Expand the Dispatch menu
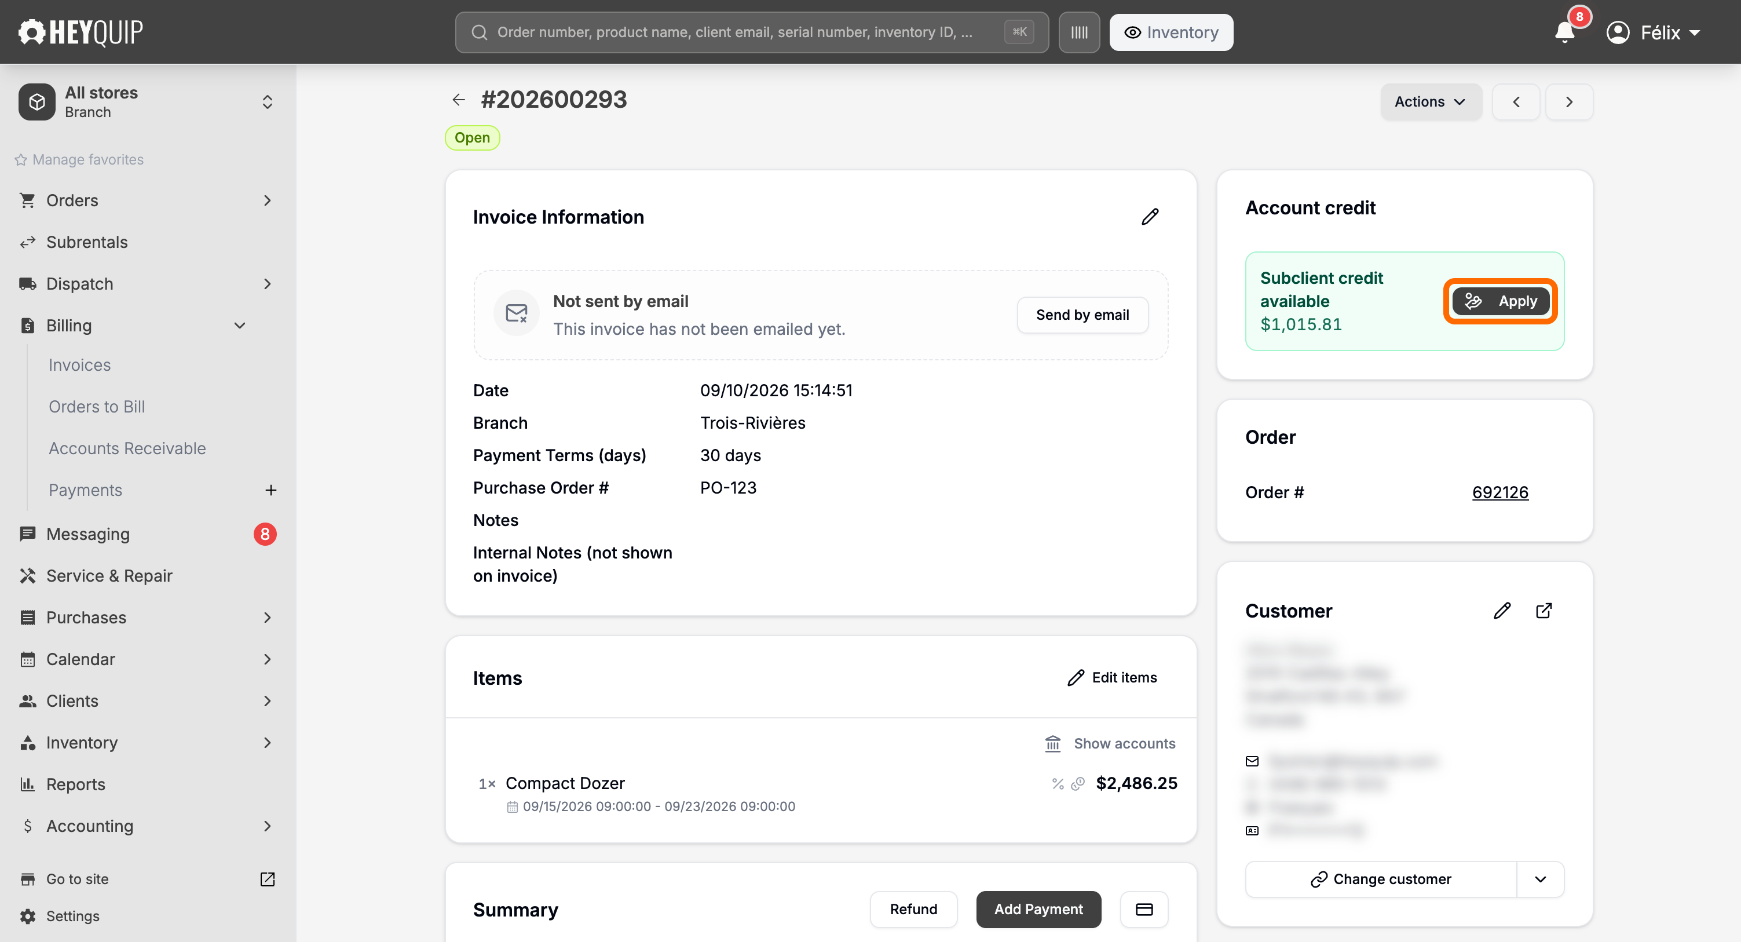1741x942 pixels. 268,284
